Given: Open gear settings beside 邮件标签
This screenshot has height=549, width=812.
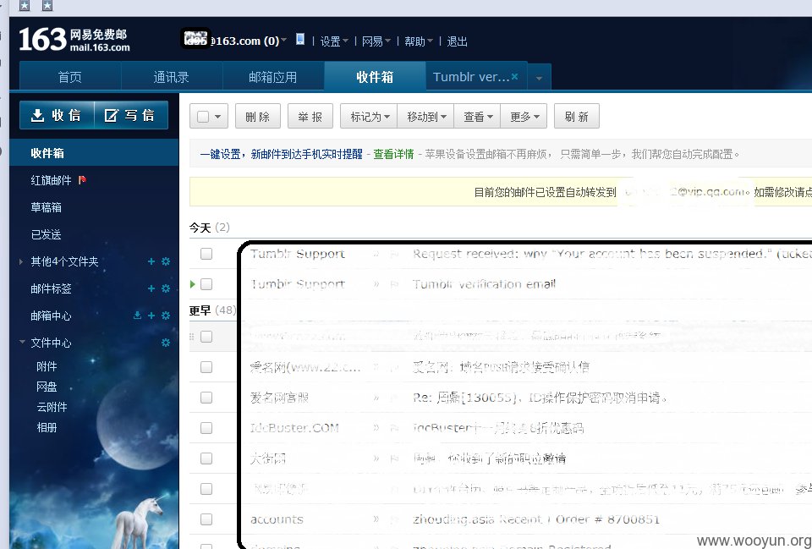Looking at the screenshot, I should tap(166, 288).
